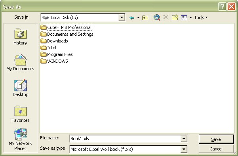The width and height of the screenshot is (238, 156).
Task: Open Favorites in the places bar
Action: (x=21, y=114)
